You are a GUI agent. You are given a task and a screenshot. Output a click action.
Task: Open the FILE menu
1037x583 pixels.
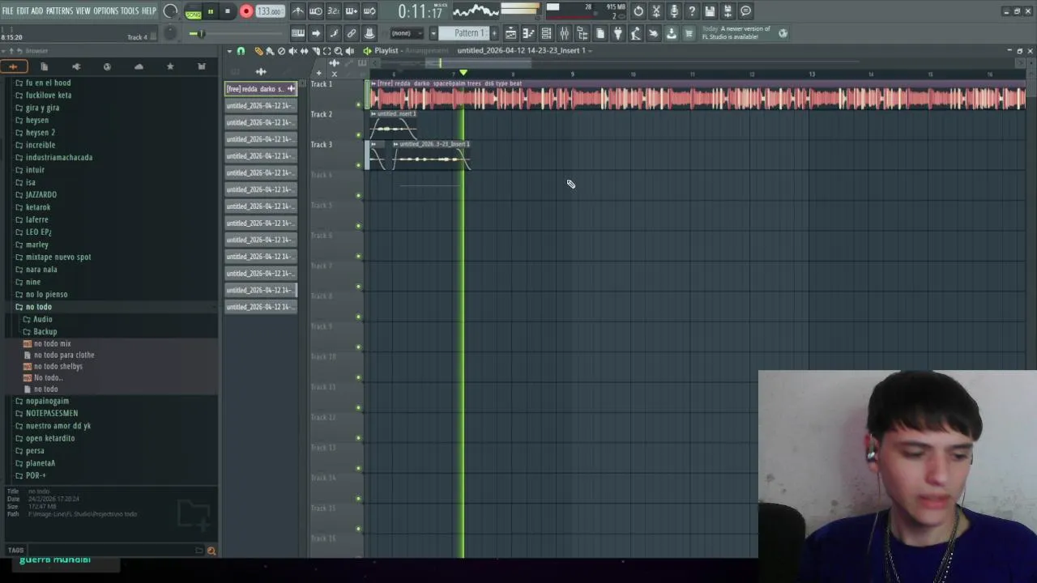pos(7,11)
